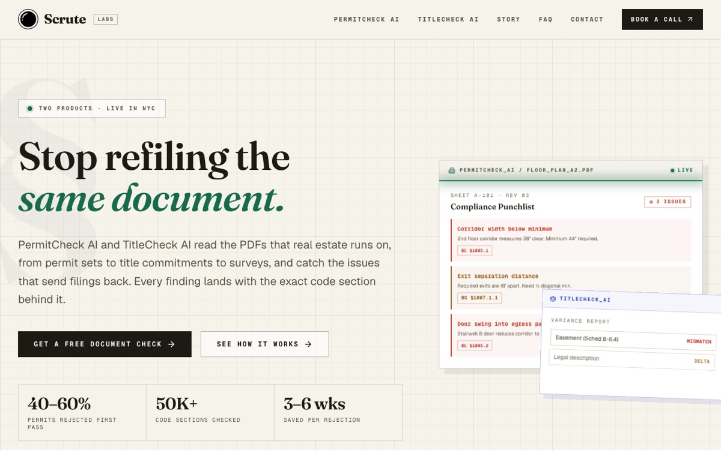Open the PermitCheck AI nav item
721x450 pixels.
pos(367,19)
